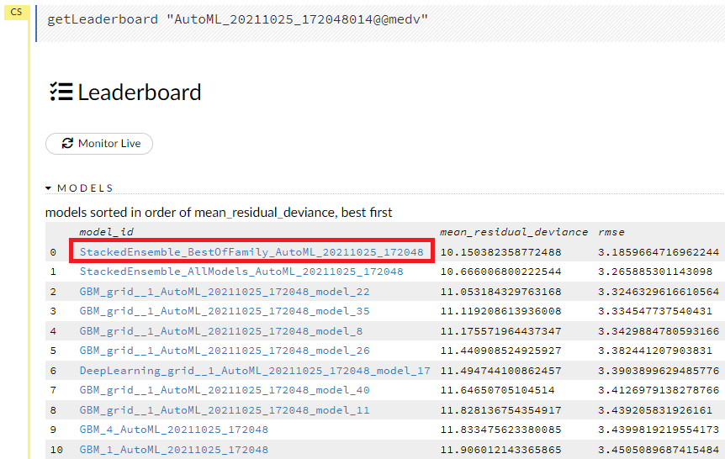Open GBM grid model_8 link
The height and width of the screenshot is (459, 725).
pyautogui.click(x=221, y=331)
